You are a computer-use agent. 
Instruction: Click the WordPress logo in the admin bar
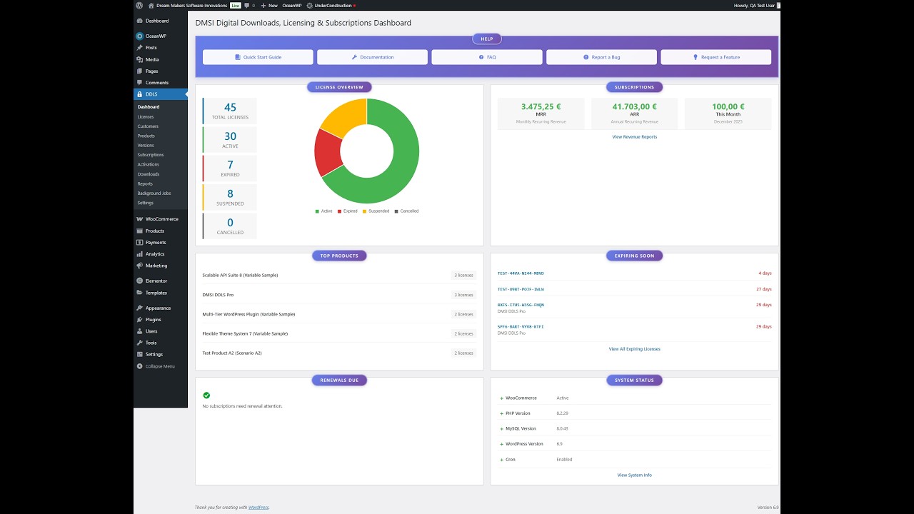click(x=139, y=5)
